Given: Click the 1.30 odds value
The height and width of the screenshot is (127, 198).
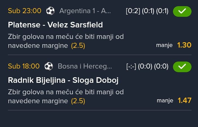Looking at the screenshot, I should click(x=184, y=45).
